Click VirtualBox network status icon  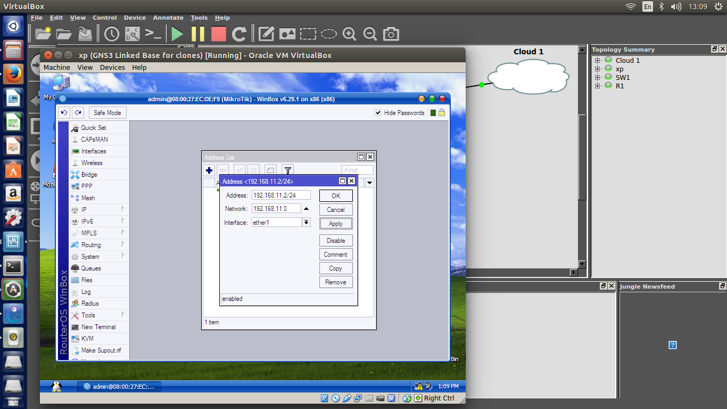tap(358, 398)
